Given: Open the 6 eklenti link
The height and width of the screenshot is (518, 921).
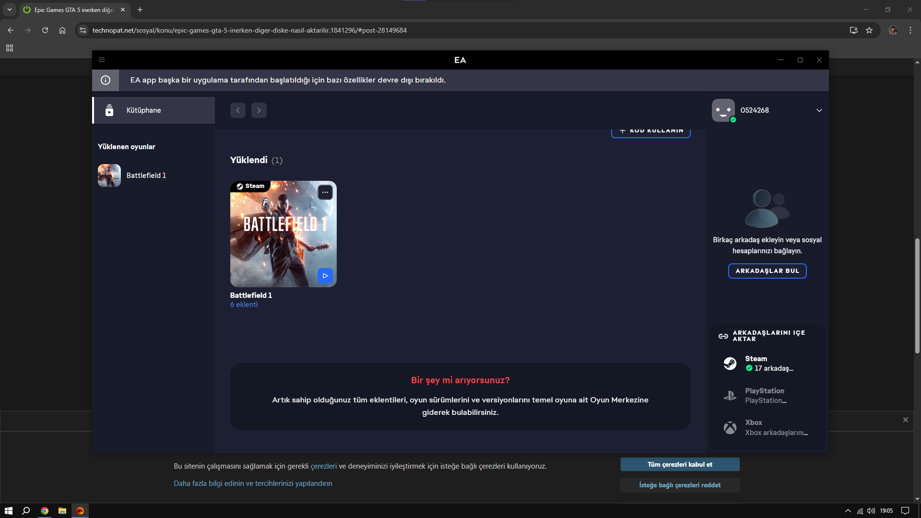Looking at the screenshot, I should 244,305.
